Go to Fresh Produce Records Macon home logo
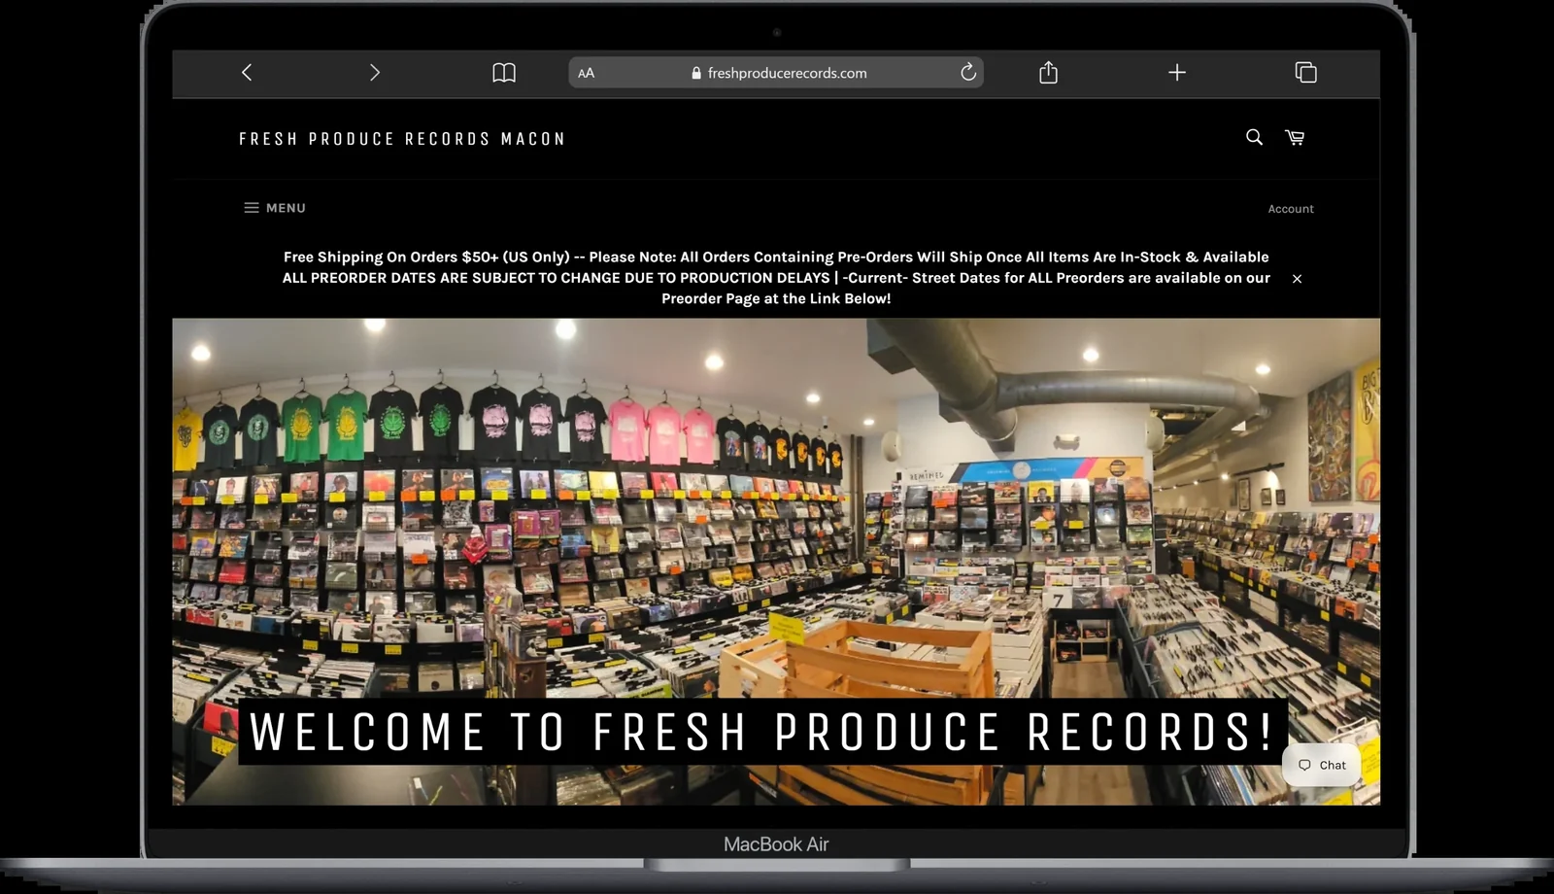Viewport: 1554px width, 894px height. (402, 139)
